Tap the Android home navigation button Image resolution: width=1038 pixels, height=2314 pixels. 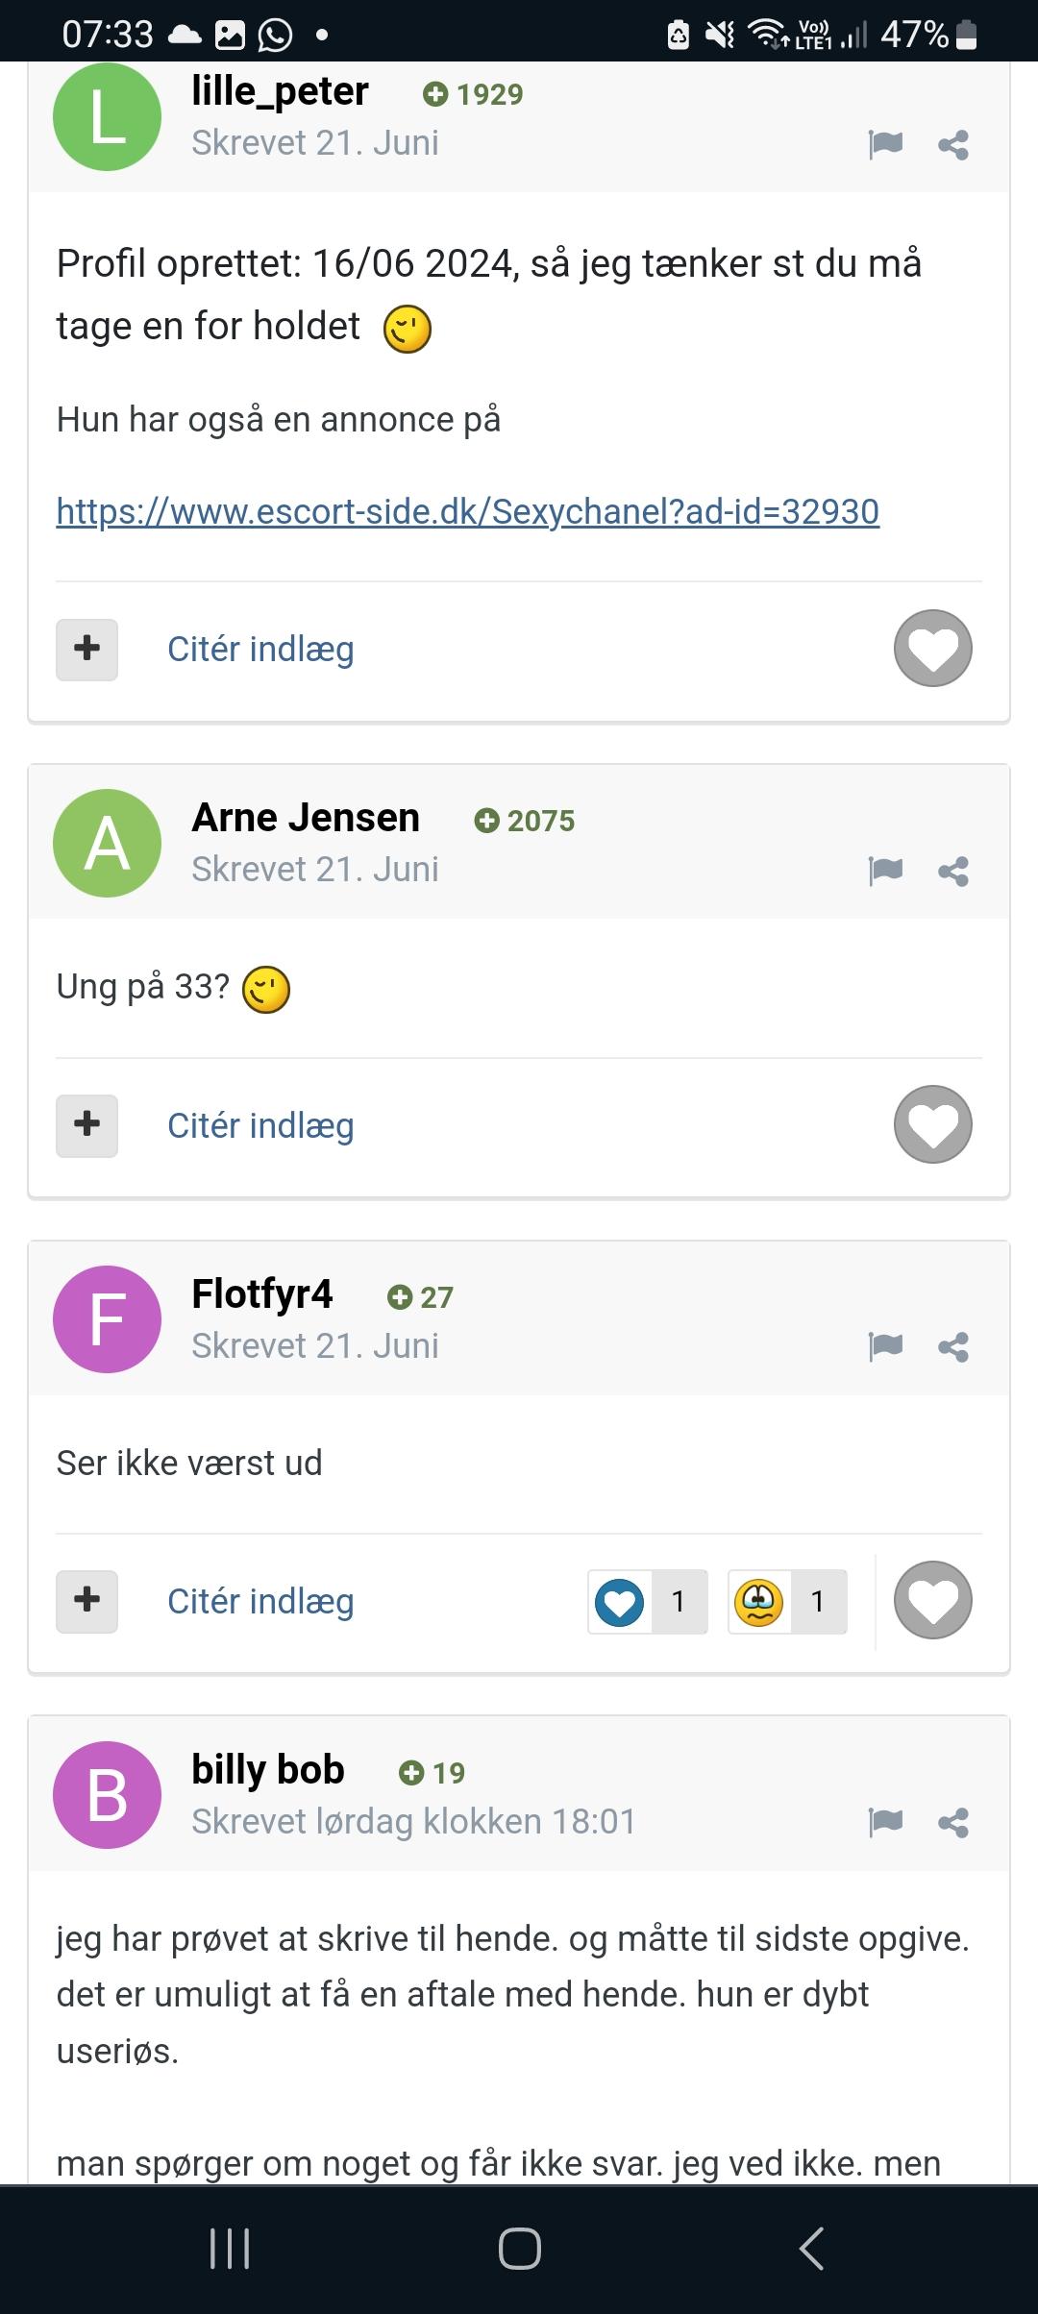coord(519,2249)
